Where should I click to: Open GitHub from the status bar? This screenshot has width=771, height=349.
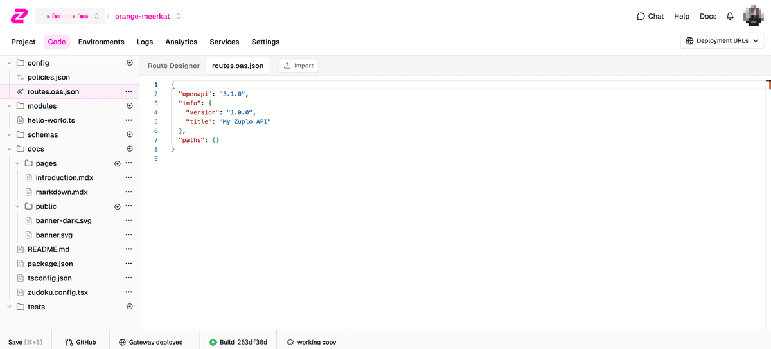(x=80, y=342)
